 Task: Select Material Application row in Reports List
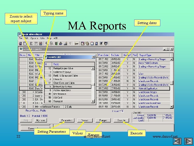tap(68, 87)
